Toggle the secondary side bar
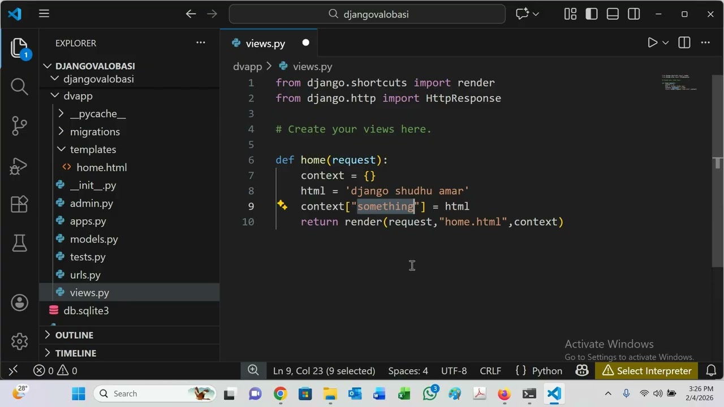Viewport: 724px width, 407px height. (634, 14)
